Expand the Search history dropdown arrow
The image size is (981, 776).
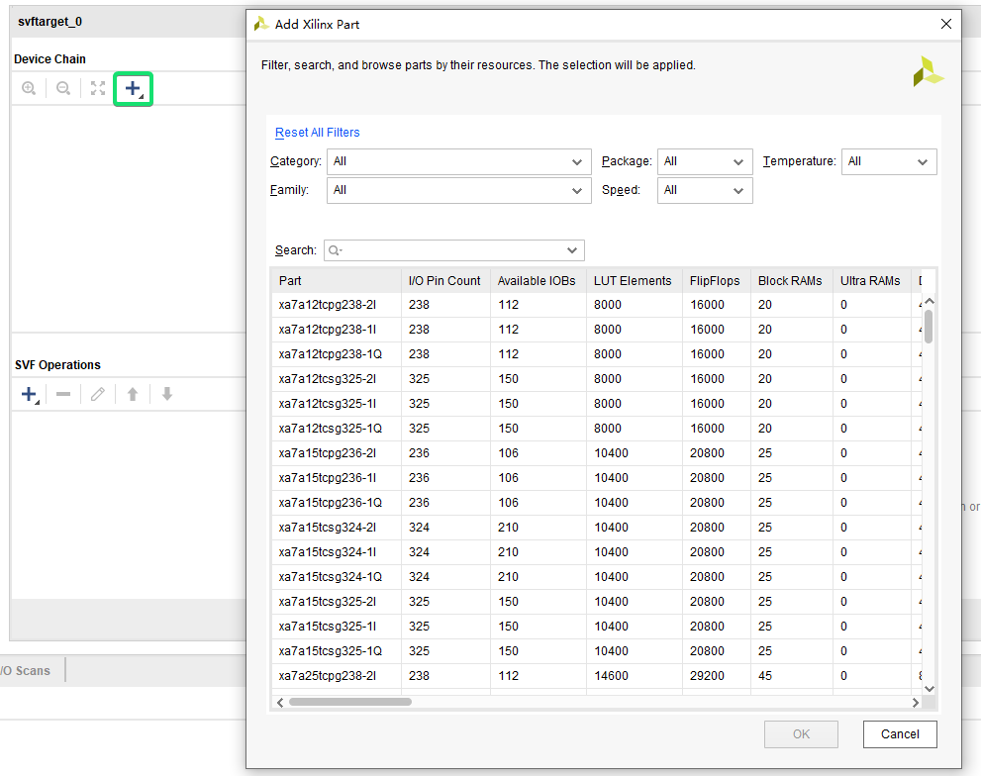[x=572, y=250]
